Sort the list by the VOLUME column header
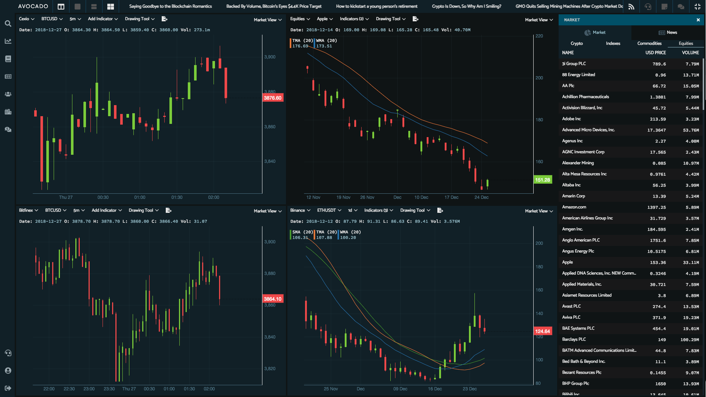The height and width of the screenshot is (397, 706). 690,53
